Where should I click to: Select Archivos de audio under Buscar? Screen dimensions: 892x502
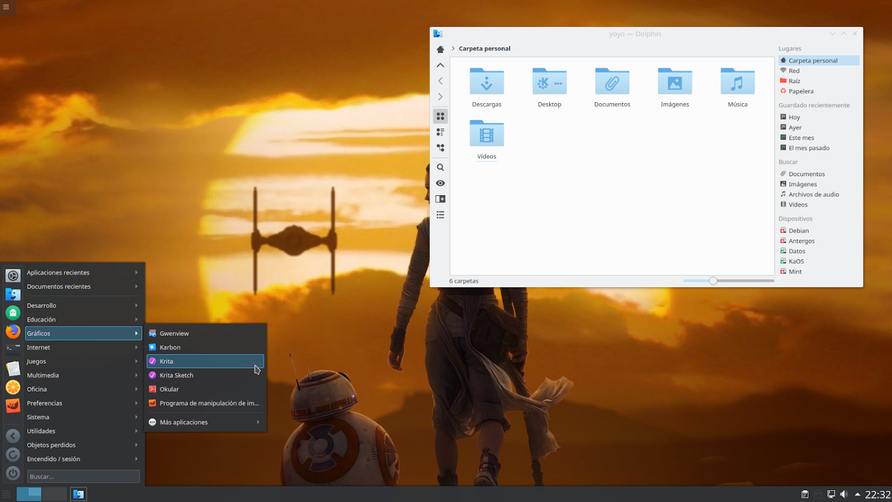coord(813,194)
